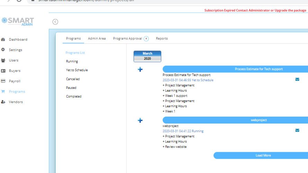
Task: Expand first Project Management under Process Estimate
Action: tap(179, 85)
